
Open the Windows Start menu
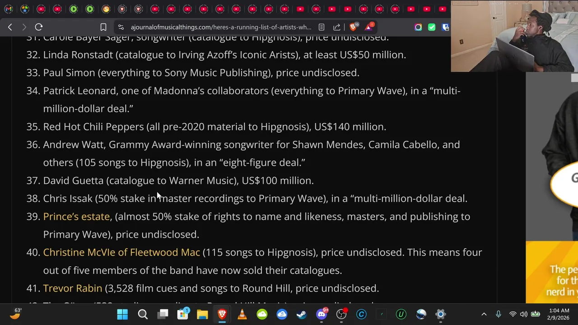click(122, 314)
